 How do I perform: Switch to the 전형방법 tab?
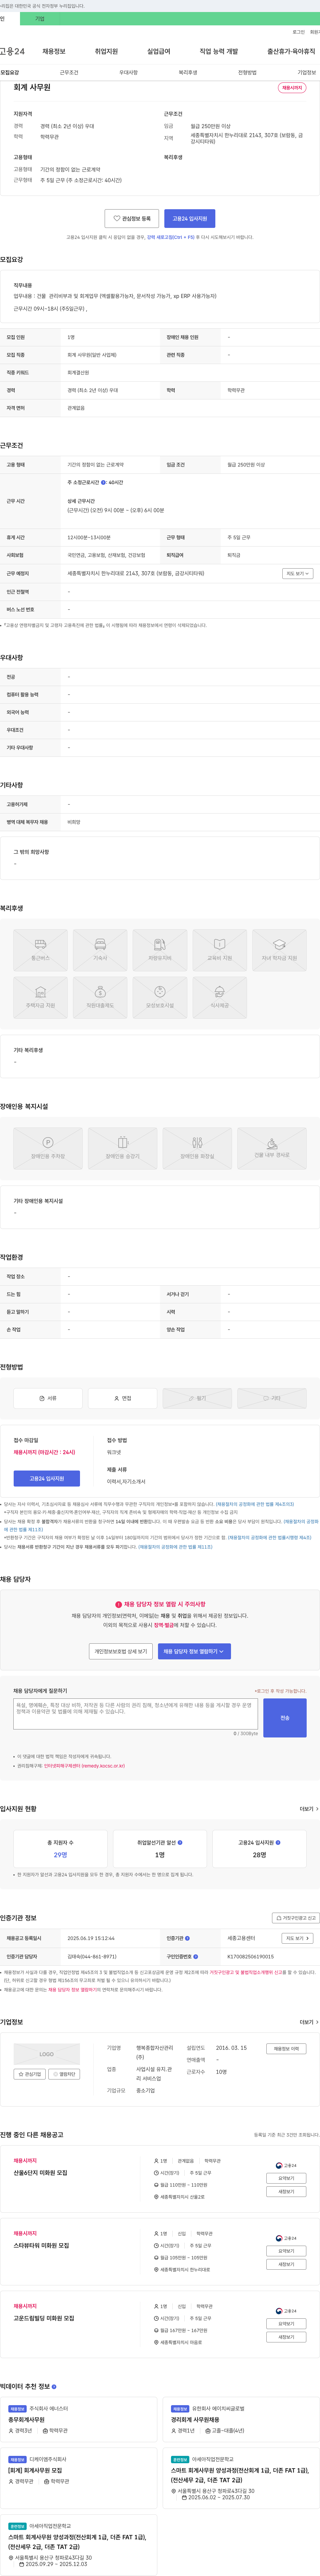pos(247,72)
